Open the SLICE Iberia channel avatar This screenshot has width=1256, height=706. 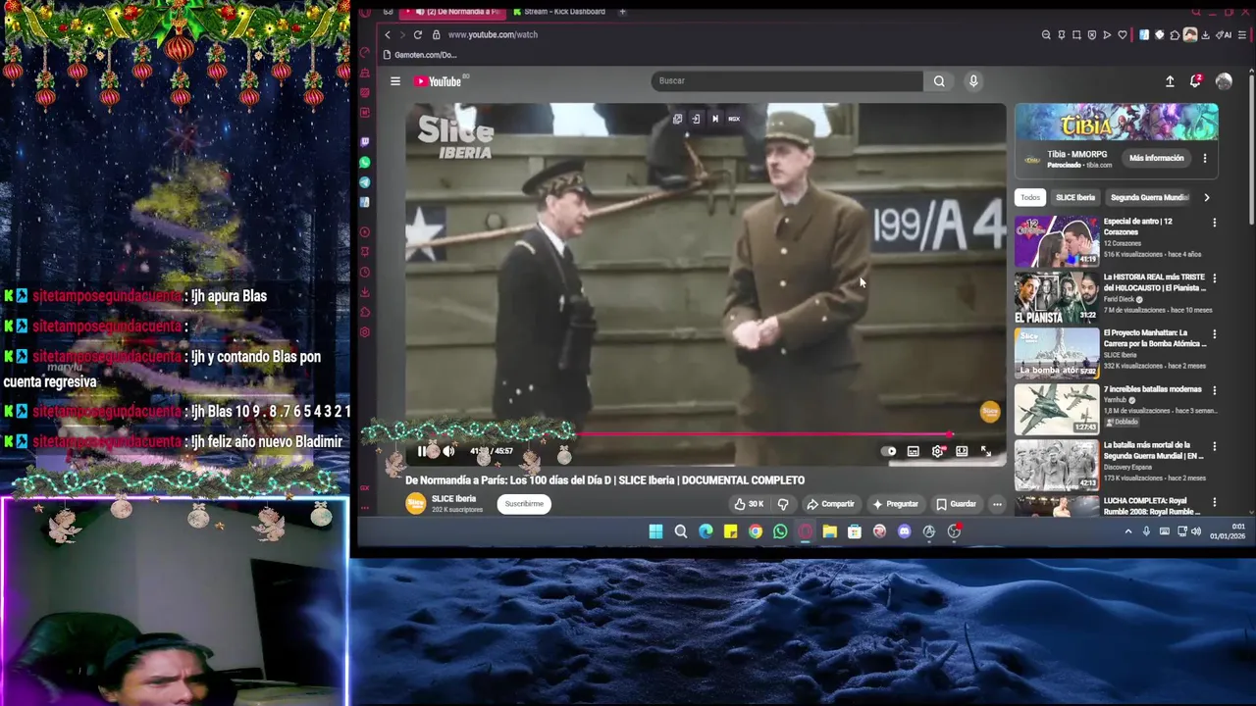(416, 503)
